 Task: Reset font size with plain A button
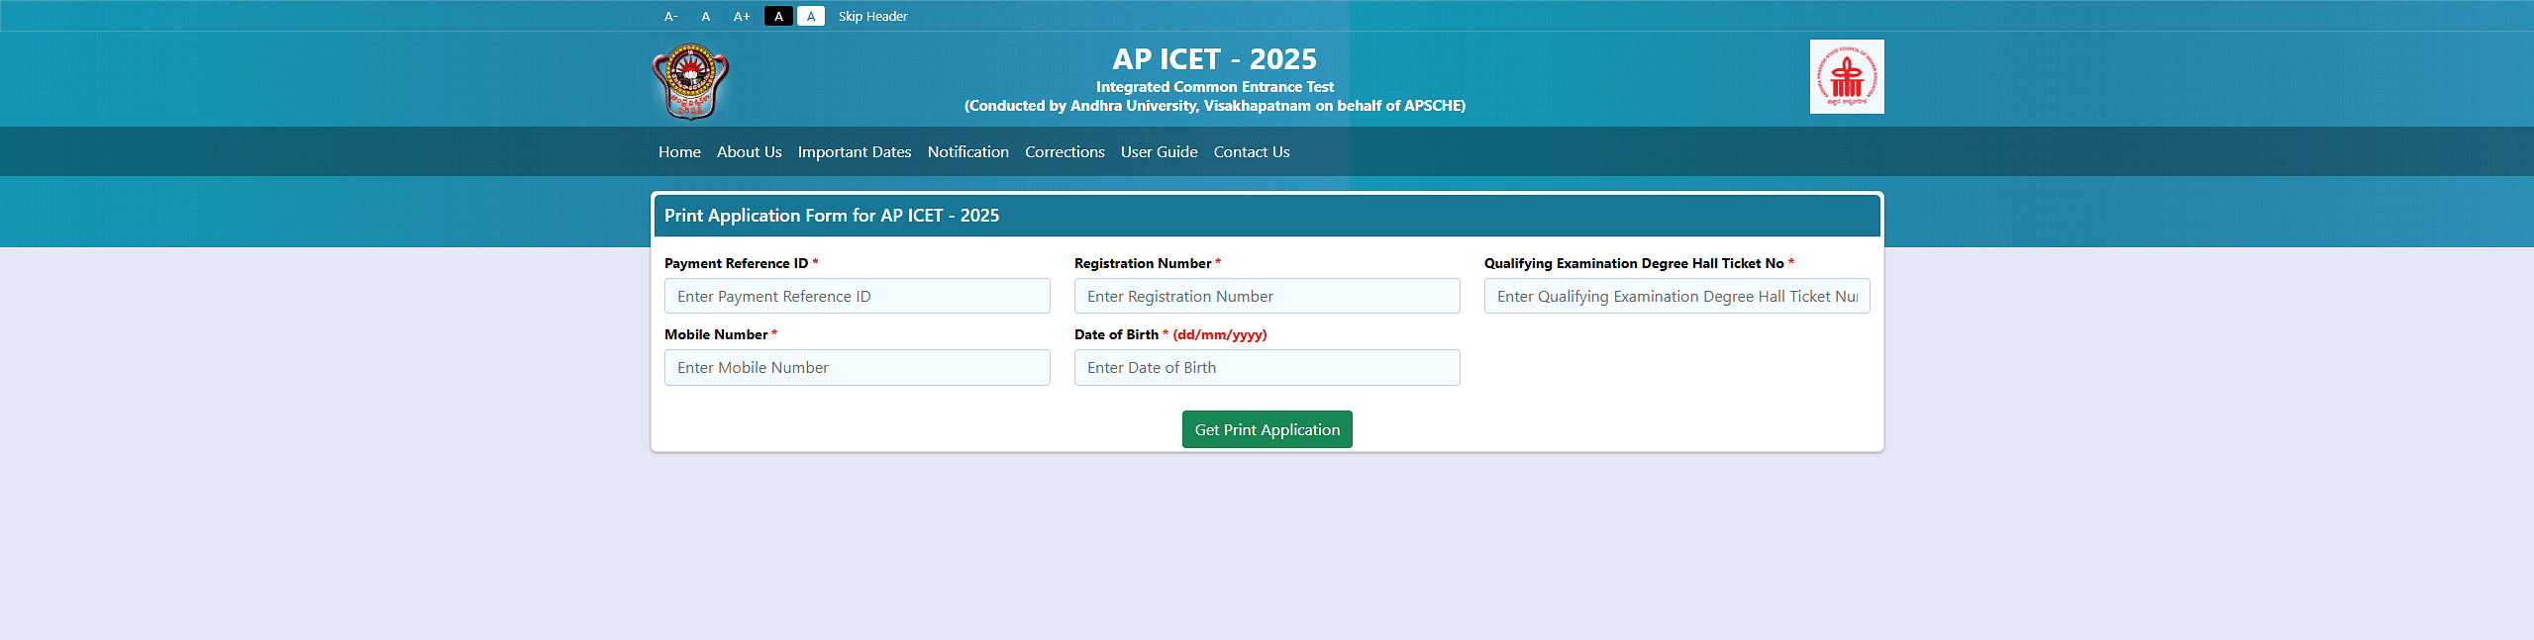[706, 16]
